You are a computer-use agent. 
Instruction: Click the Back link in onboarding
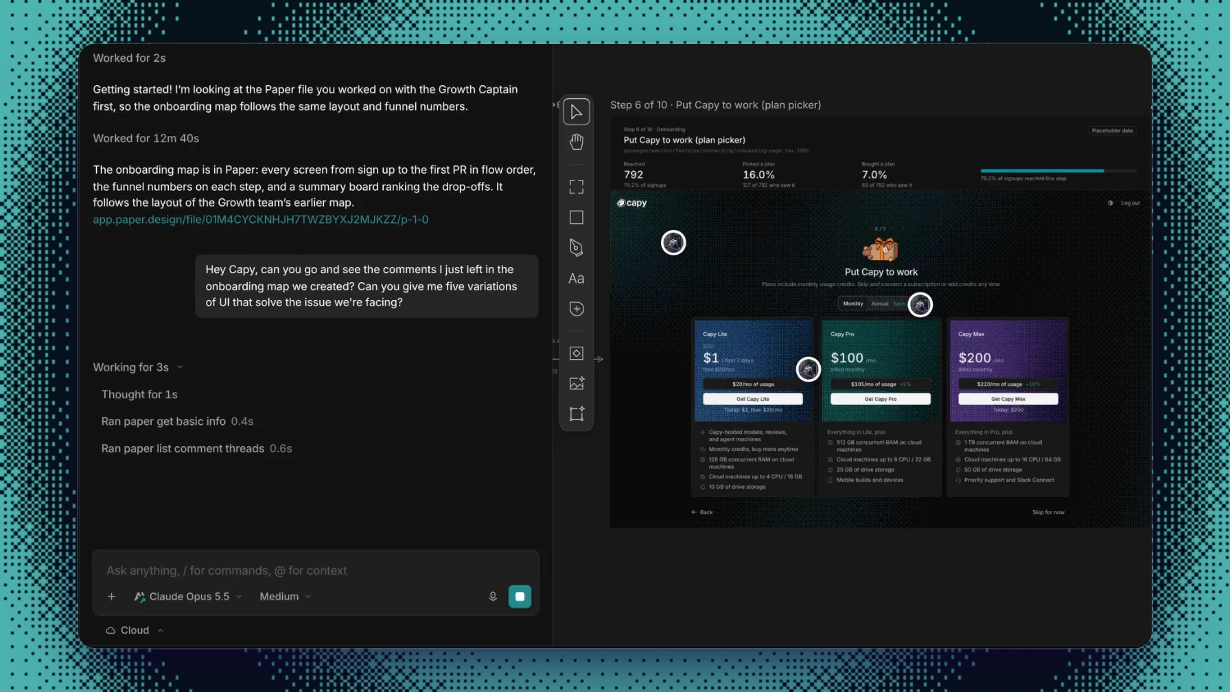[x=701, y=512]
